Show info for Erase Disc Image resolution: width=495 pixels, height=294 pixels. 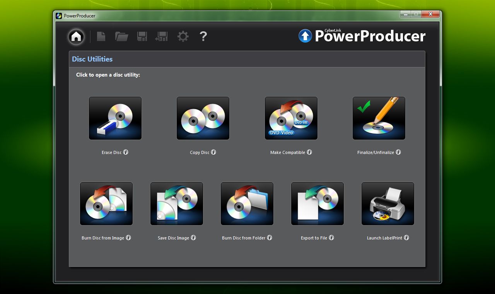126,152
